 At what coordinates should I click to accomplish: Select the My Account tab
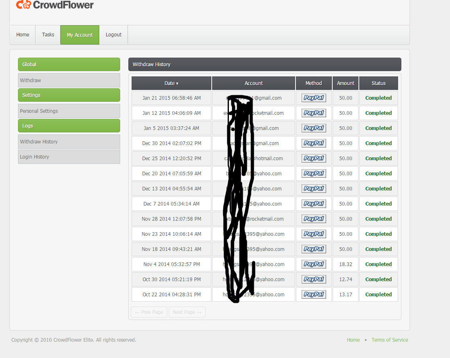(80, 35)
